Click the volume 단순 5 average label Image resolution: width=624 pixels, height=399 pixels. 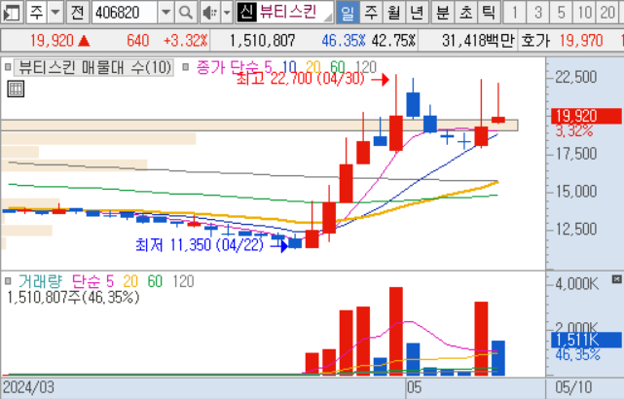(92, 281)
